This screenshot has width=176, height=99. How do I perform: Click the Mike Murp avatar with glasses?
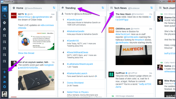[160, 82]
